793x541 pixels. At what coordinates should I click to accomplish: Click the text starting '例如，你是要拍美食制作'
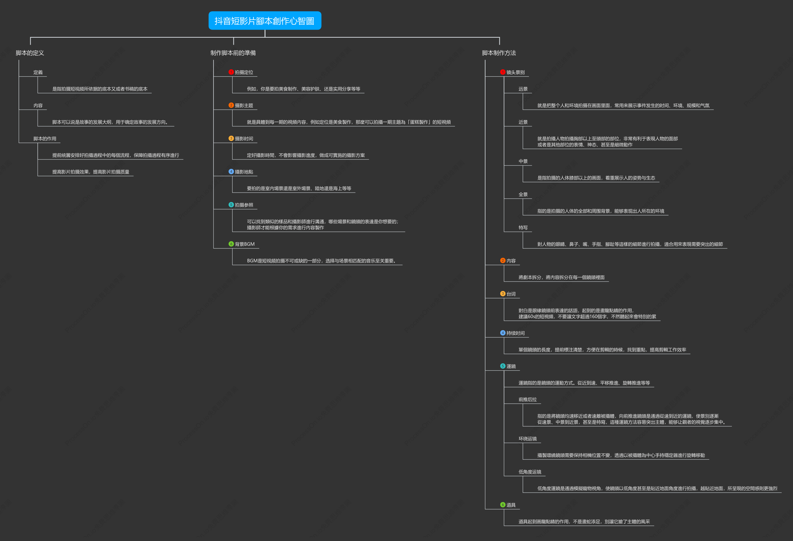[x=304, y=89]
